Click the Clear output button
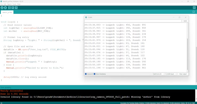This screenshot has width=197, height=104. pyautogui.click(x=183, y=74)
